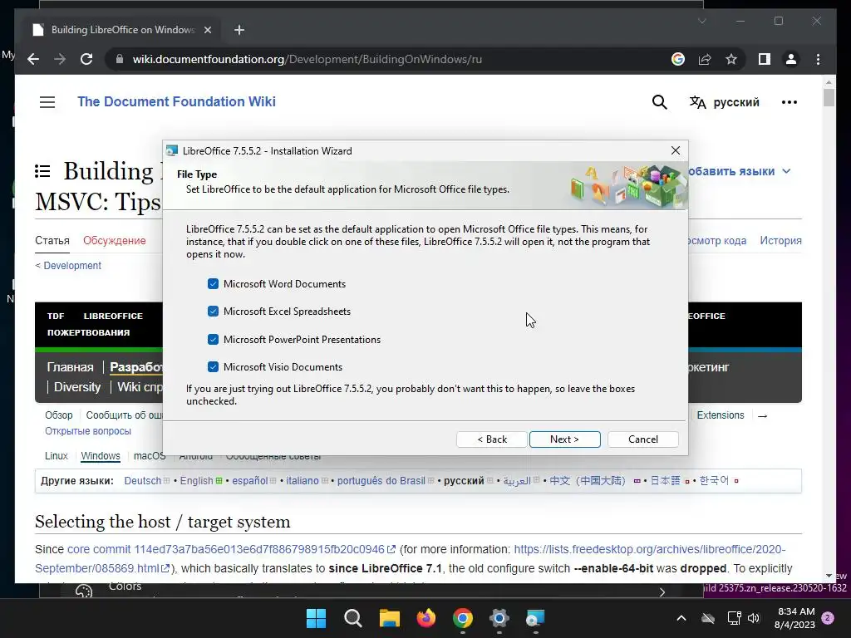Open File Explorer from taskbar
This screenshot has width=851, height=638.
click(x=389, y=618)
